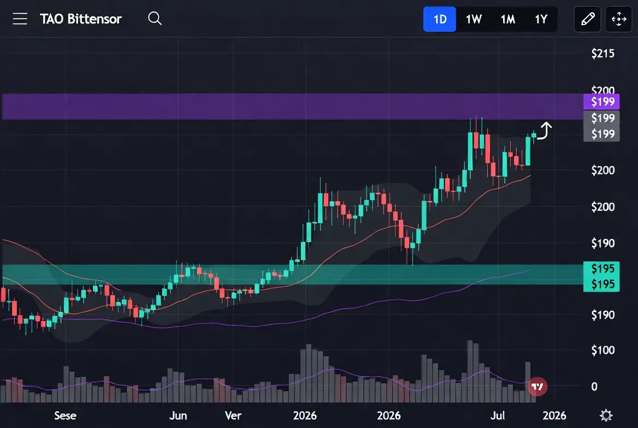The width and height of the screenshot is (638, 428).
Task: Switch to the 1W timeframe
Action: point(474,19)
